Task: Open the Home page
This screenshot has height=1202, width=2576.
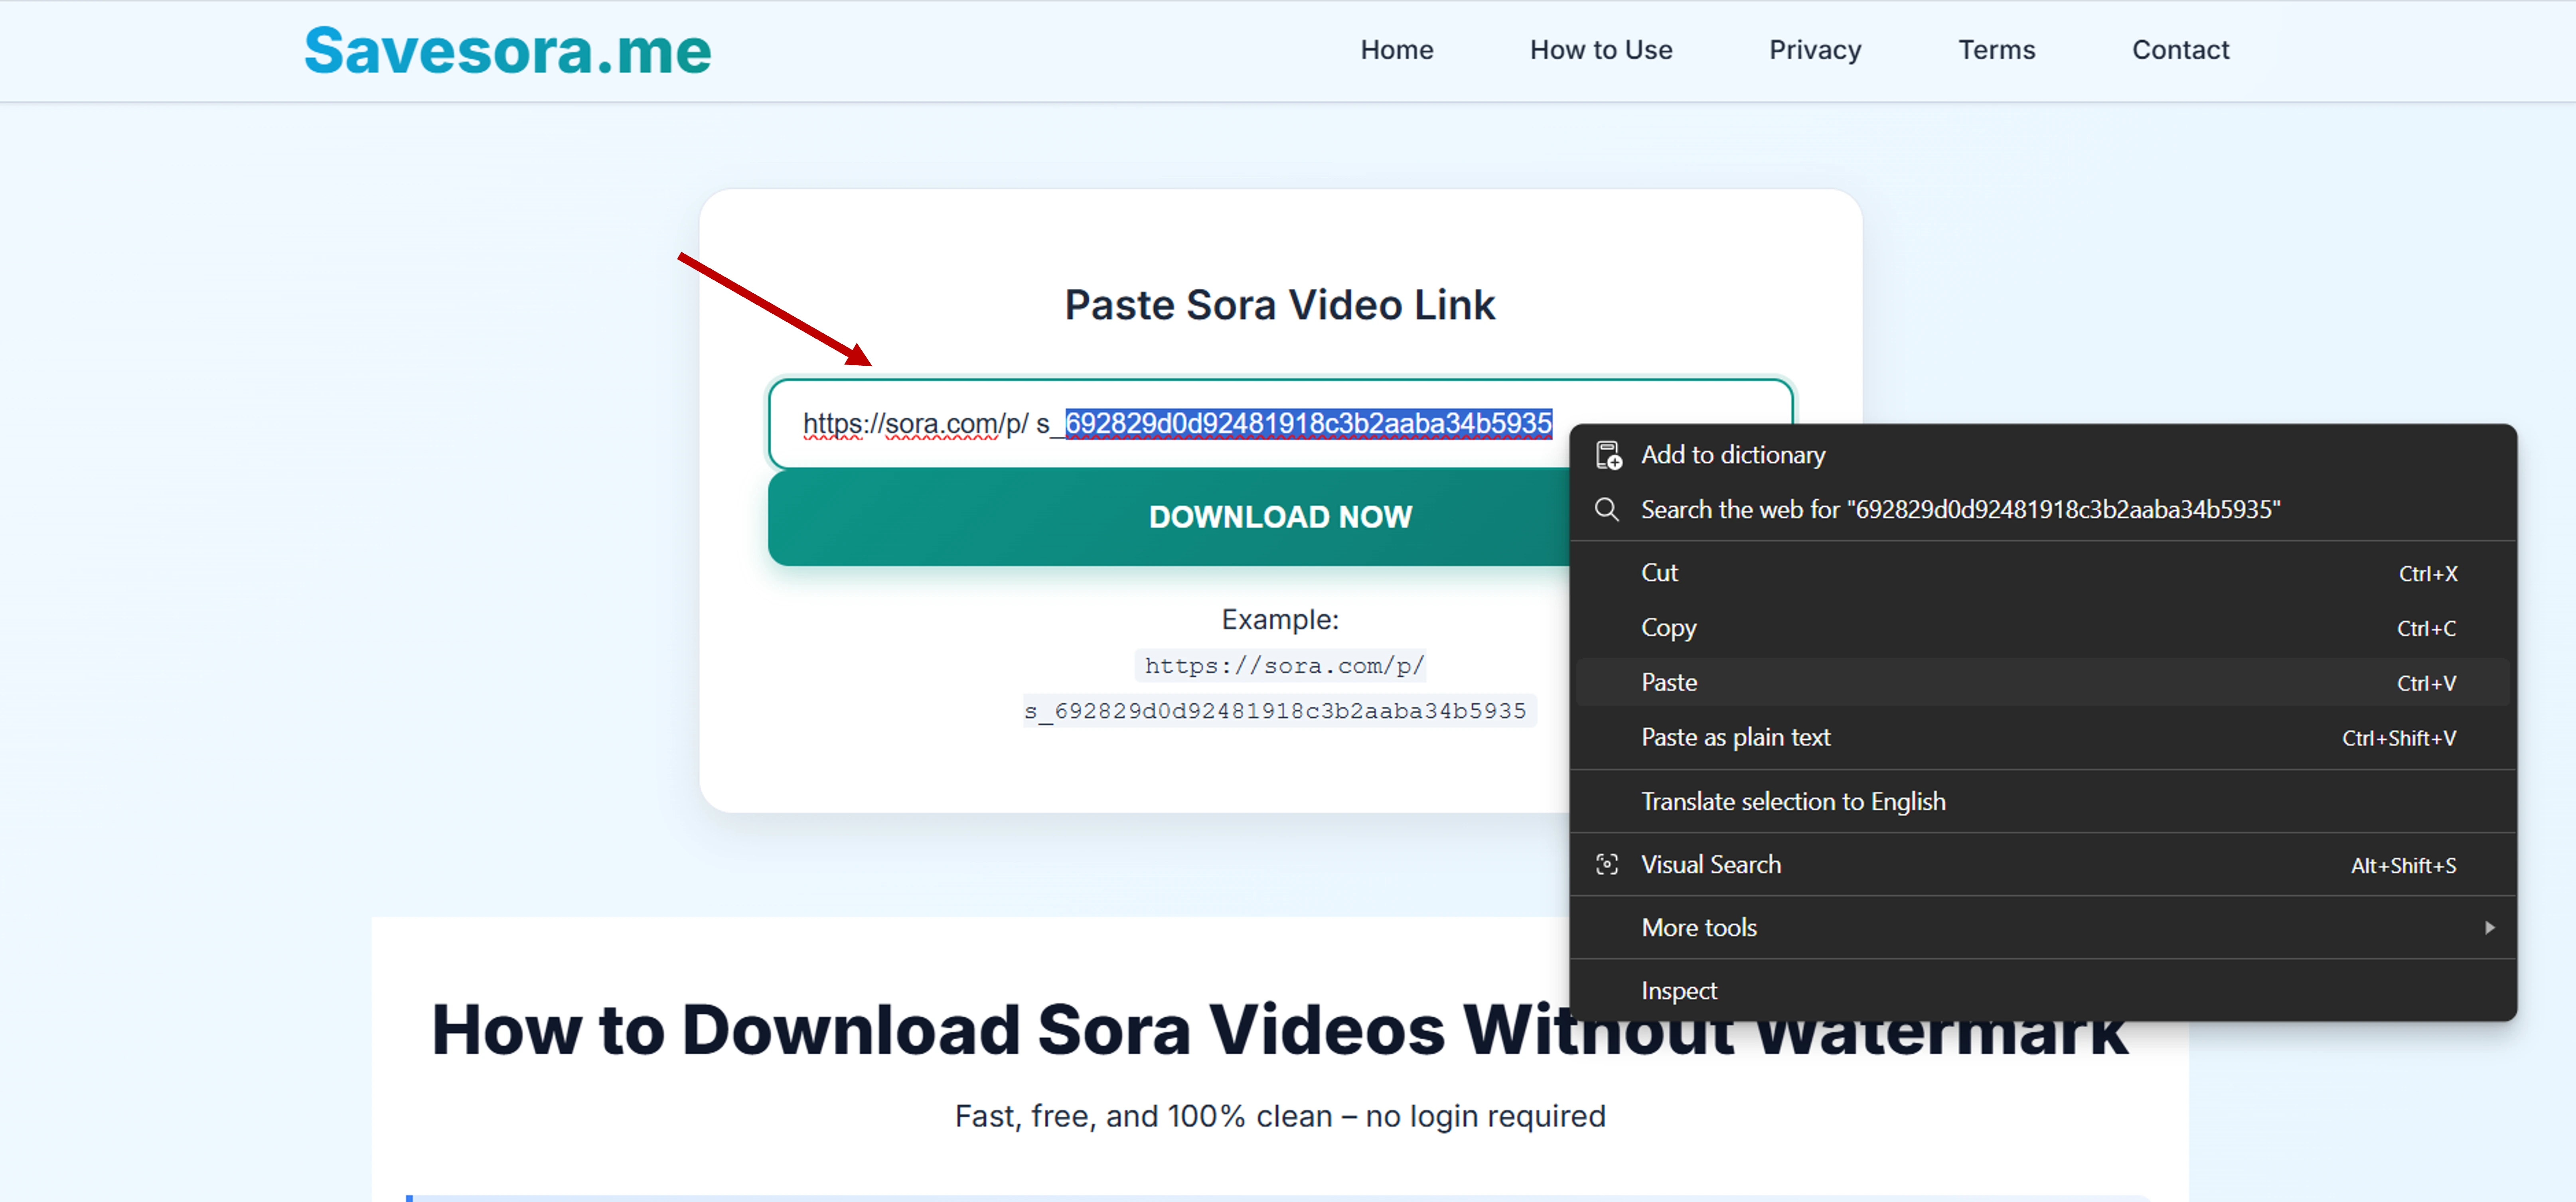Action: pos(1396,49)
